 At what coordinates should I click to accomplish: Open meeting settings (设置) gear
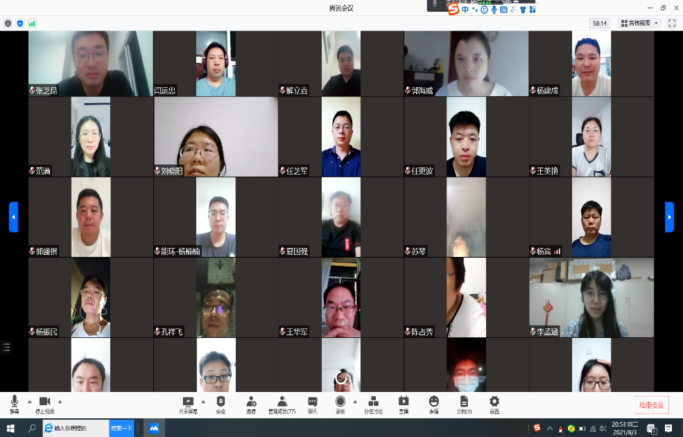click(494, 403)
